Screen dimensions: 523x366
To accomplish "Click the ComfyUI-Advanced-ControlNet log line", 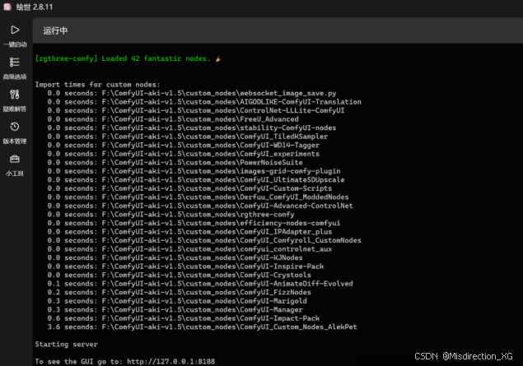I will pos(200,206).
